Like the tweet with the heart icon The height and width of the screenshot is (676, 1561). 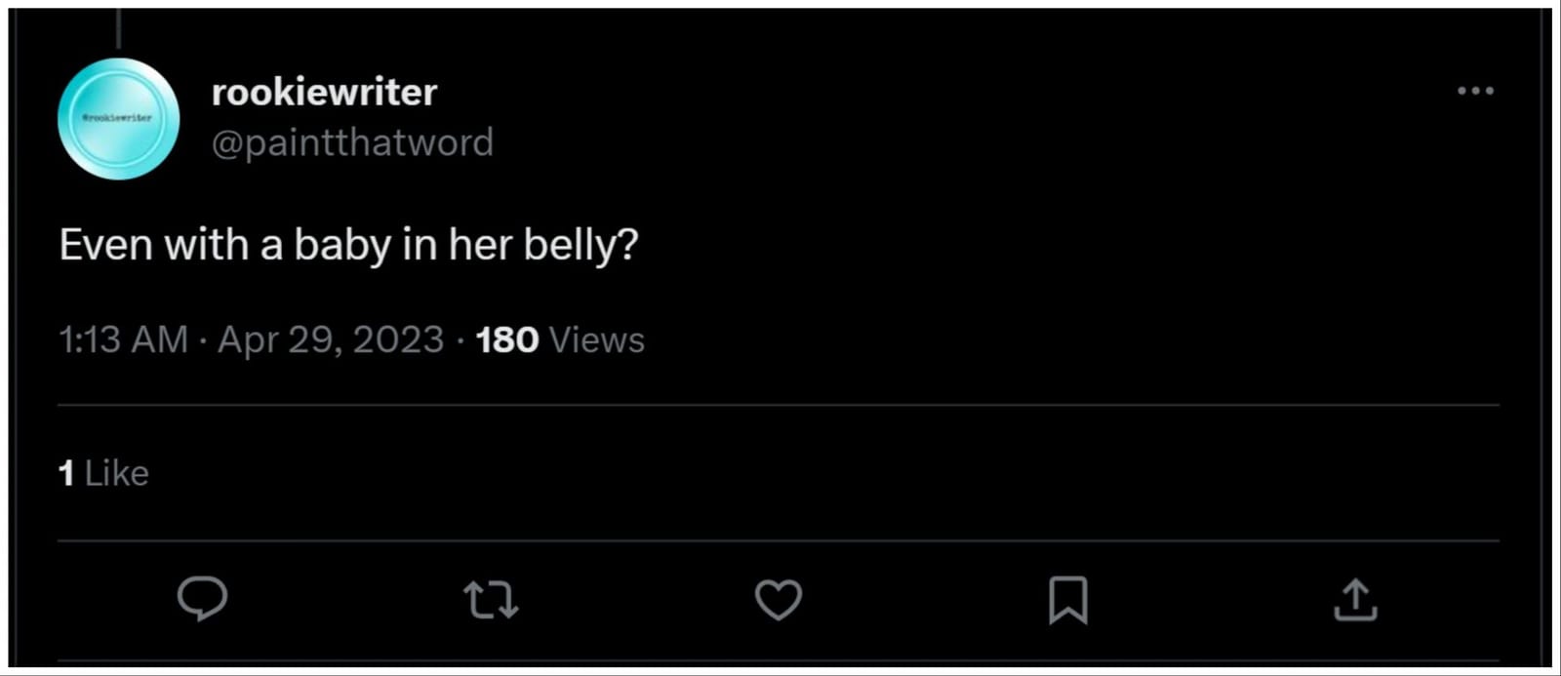779,599
